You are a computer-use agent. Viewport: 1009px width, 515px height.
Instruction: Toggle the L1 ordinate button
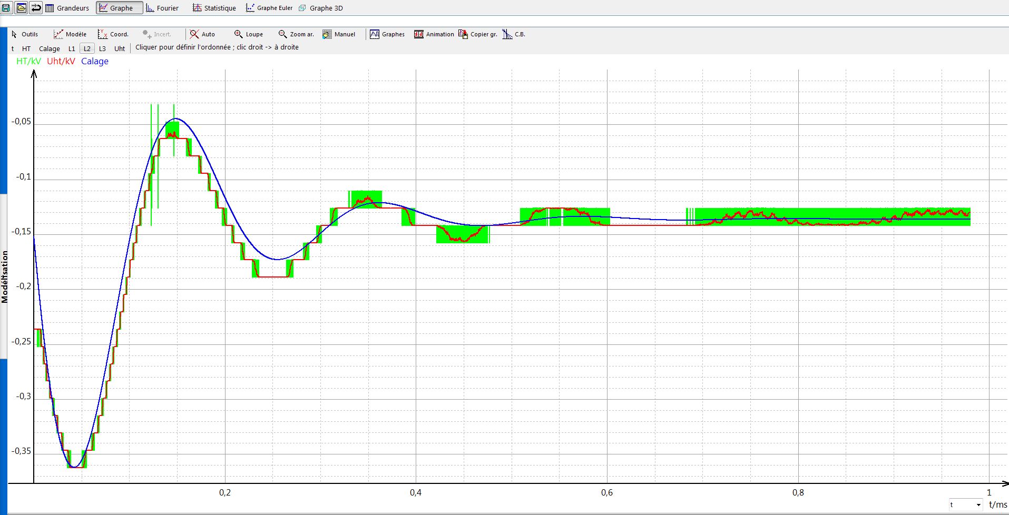pos(72,48)
